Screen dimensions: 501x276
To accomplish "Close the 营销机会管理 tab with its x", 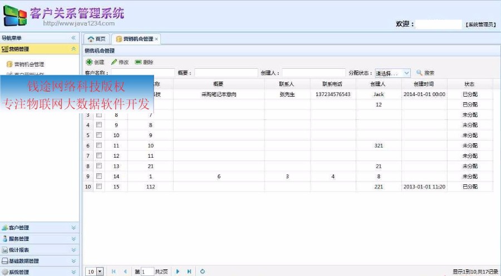I will [x=156, y=39].
